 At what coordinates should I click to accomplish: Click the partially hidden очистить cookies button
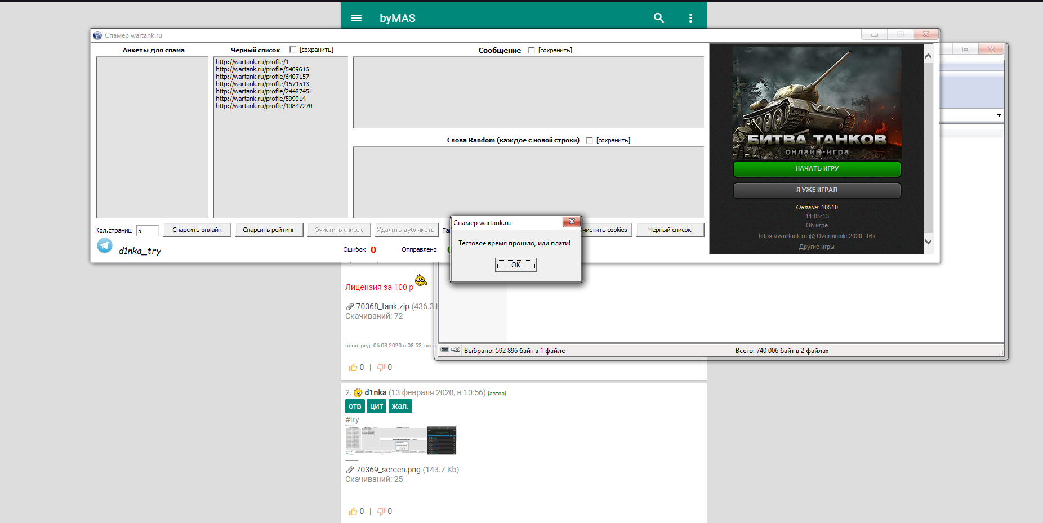tap(607, 230)
